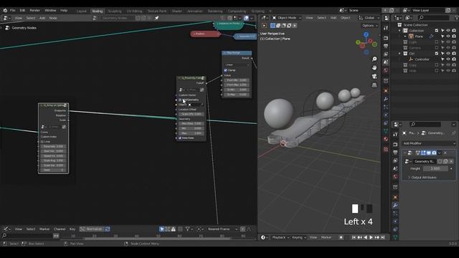Viewport: 459px width, 258px height.
Task: Switch to the Sculpting workspace tab
Action: tap(115, 11)
